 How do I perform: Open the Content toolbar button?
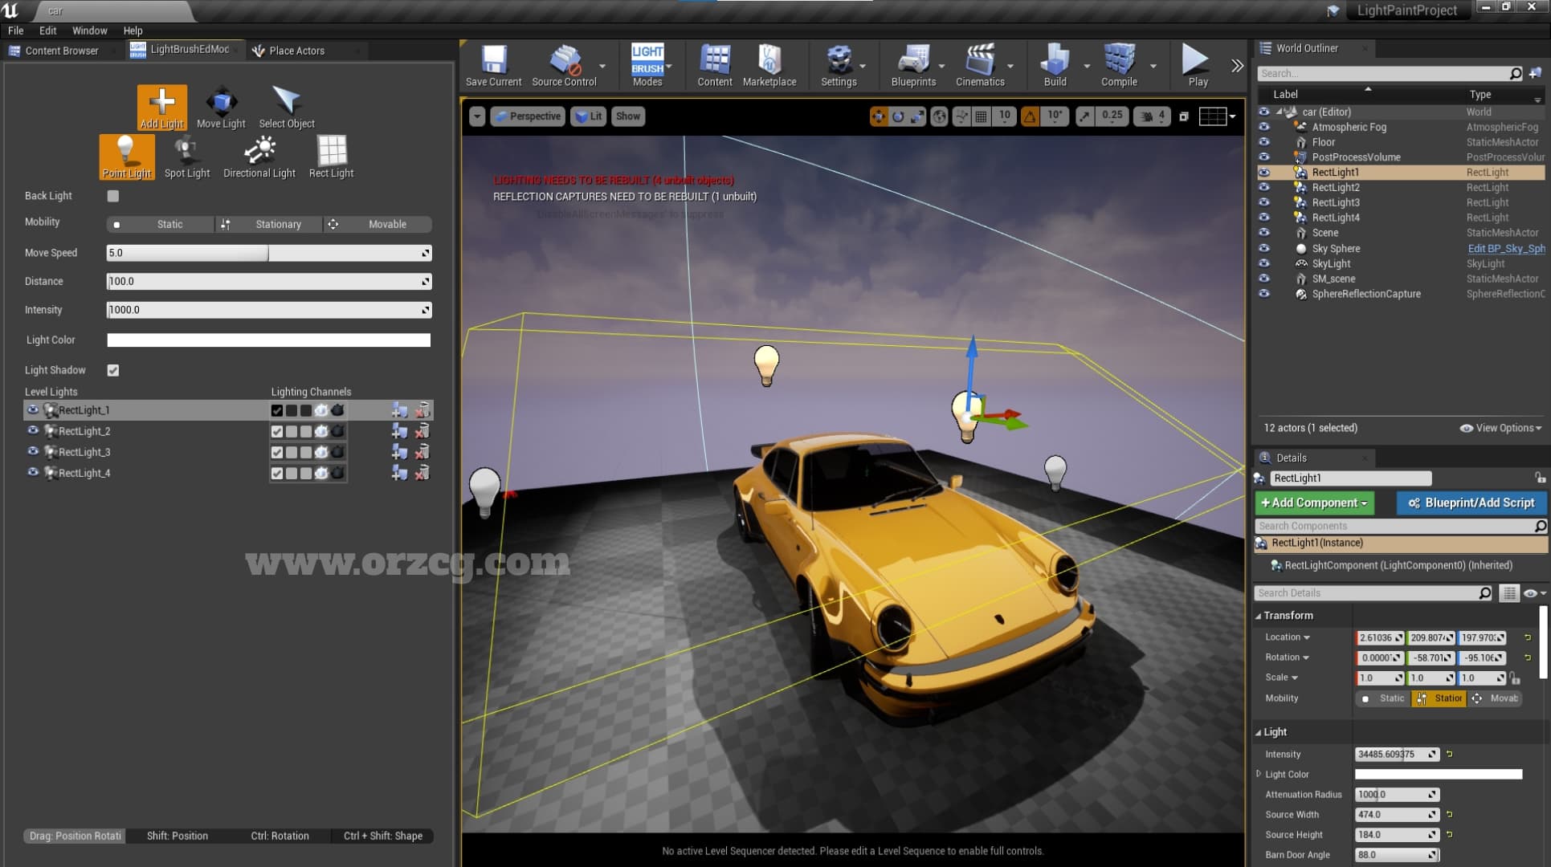click(715, 66)
